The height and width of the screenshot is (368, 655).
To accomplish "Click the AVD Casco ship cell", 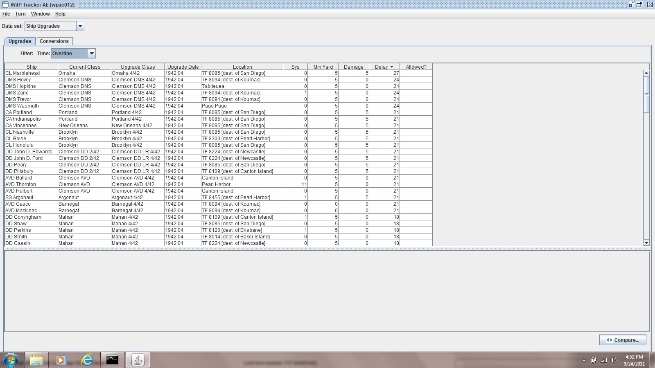I will (x=32, y=204).
